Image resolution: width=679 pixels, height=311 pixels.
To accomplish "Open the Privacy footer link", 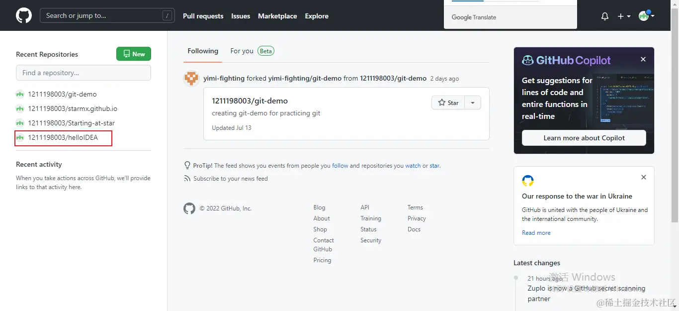I will (x=417, y=218).
